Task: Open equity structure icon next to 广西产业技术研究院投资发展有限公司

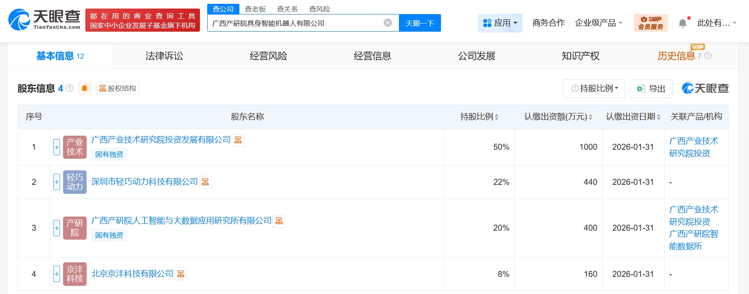Action: pyautogui.click(x=238, y=140)
